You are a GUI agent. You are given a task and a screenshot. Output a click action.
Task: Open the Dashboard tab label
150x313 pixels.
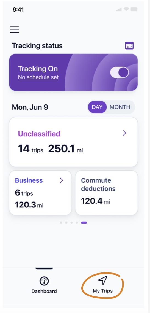click(x=44, y=291)
